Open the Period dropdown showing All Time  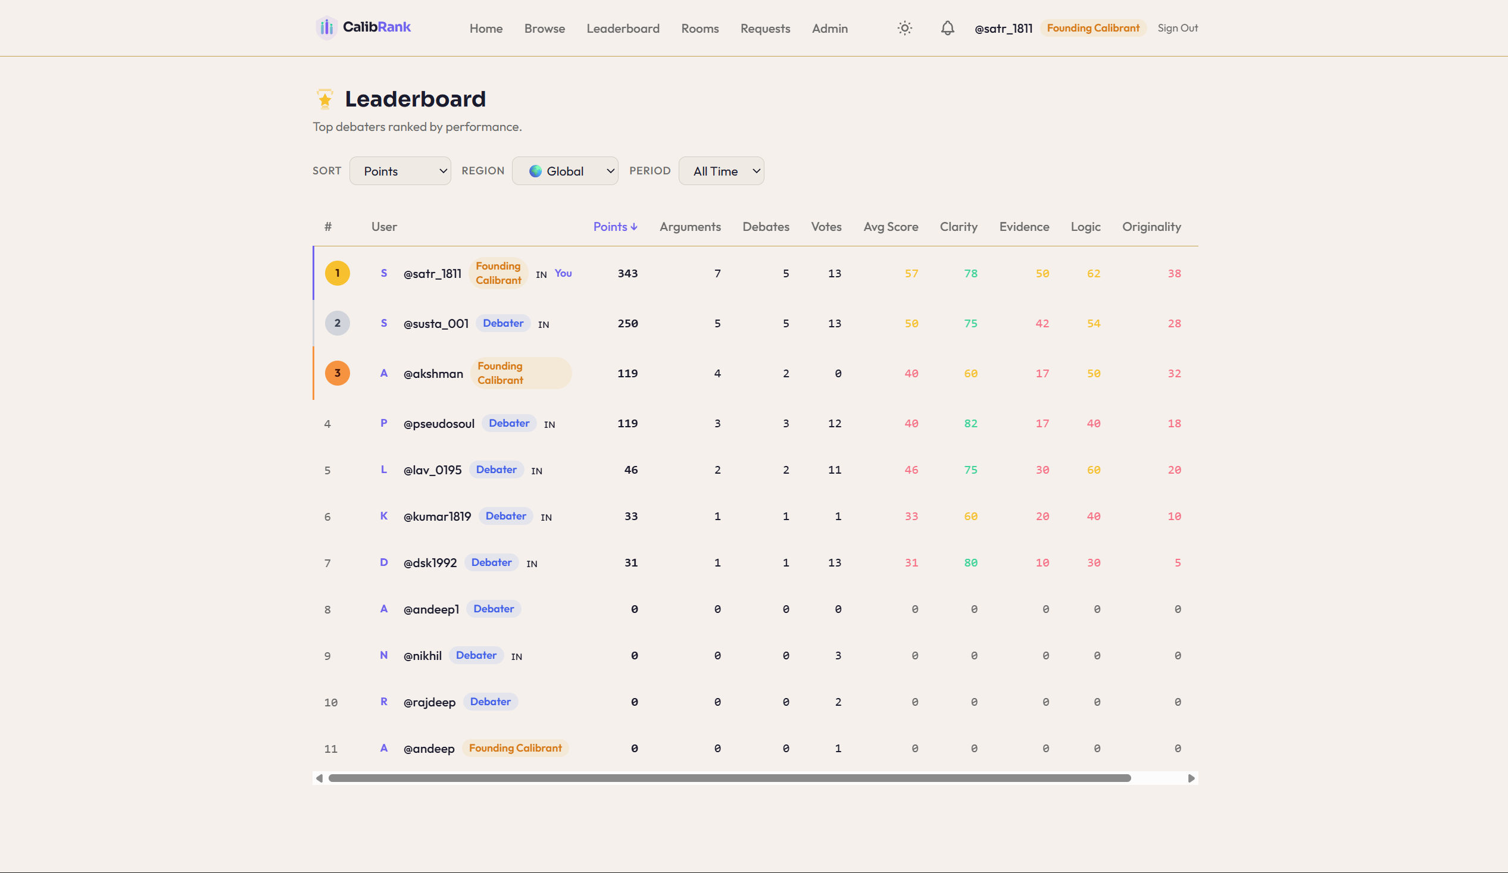coord(721,171)
